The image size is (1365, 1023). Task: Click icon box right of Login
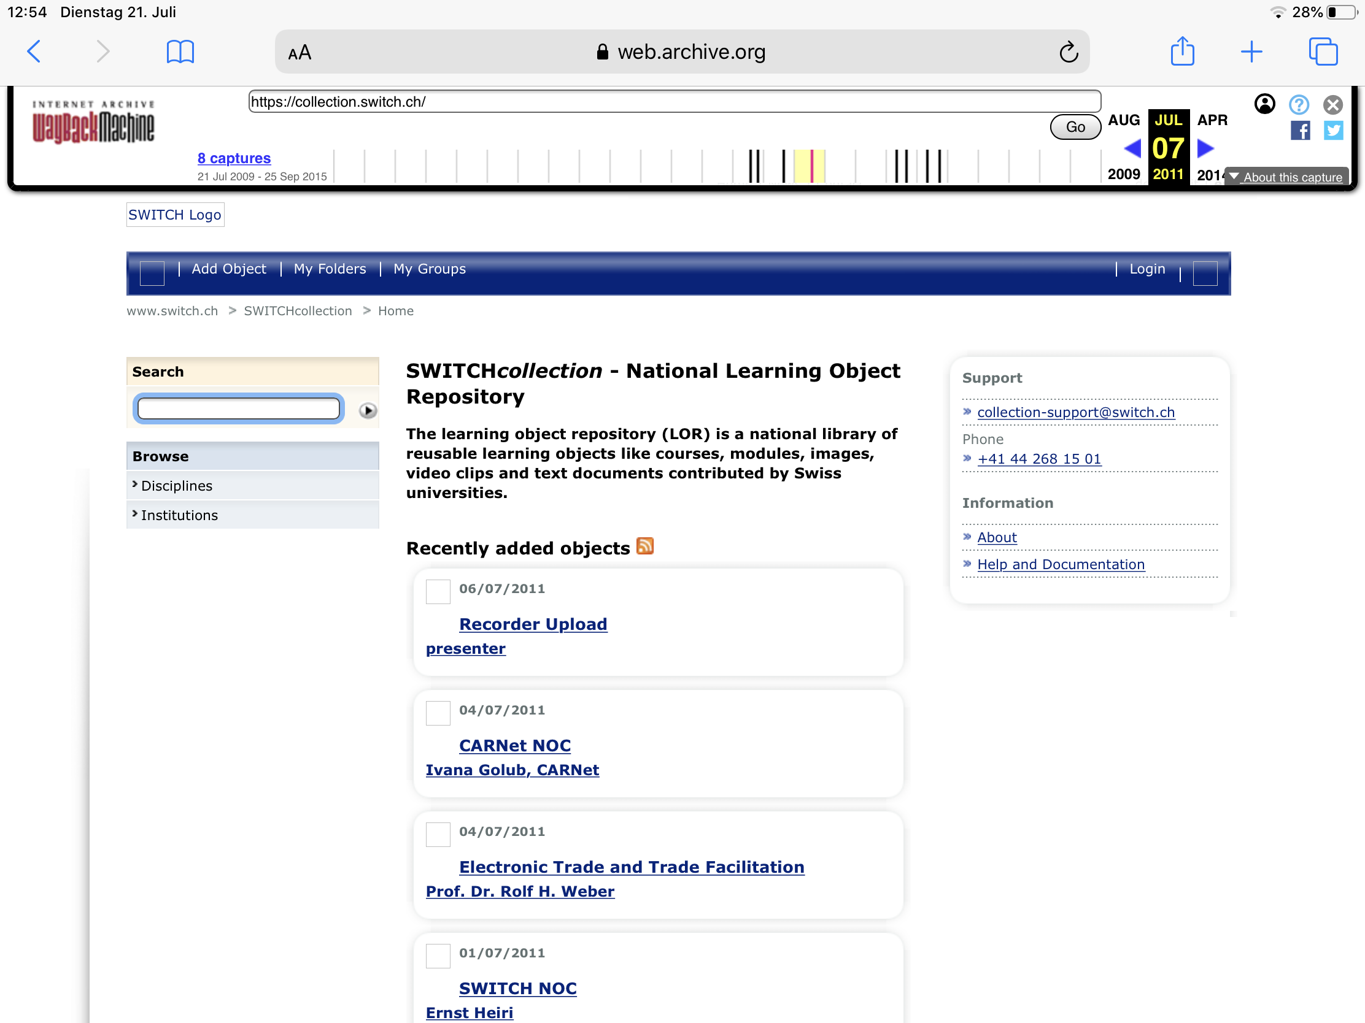click(x=1205, y=273)
